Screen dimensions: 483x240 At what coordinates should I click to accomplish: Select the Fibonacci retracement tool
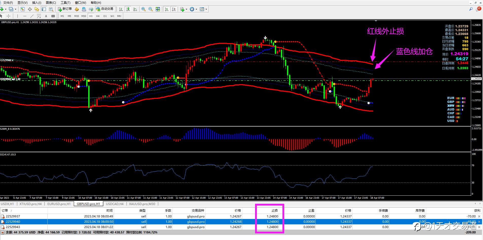(x=39, y=16)
